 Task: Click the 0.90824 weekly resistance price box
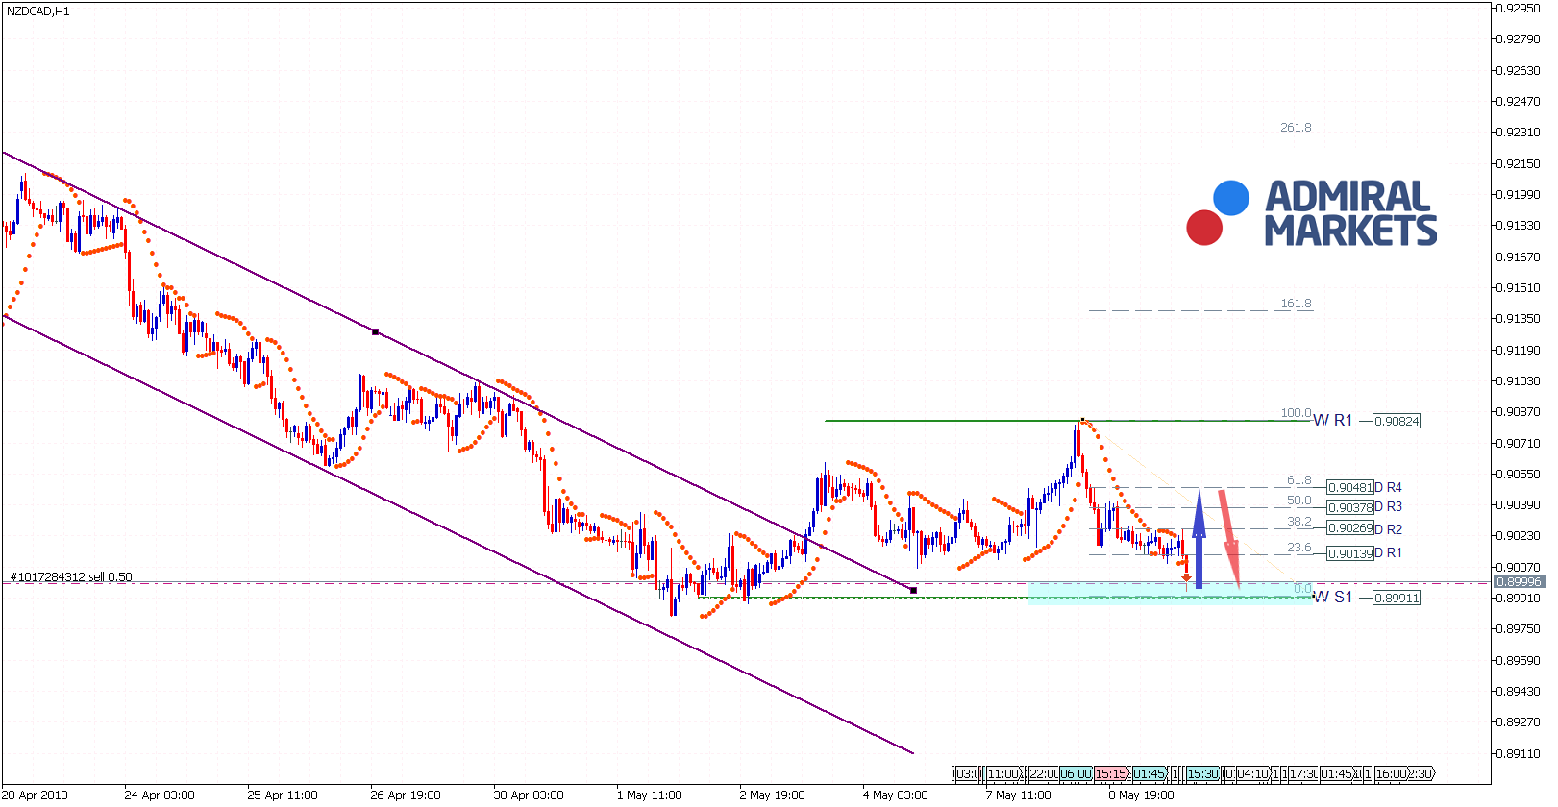(x=1397, y=421)
